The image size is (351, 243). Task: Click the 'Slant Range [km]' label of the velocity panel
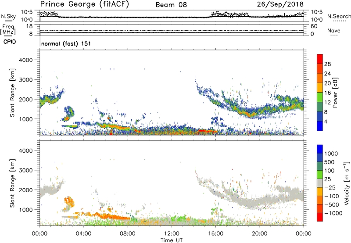pos(12,183)
